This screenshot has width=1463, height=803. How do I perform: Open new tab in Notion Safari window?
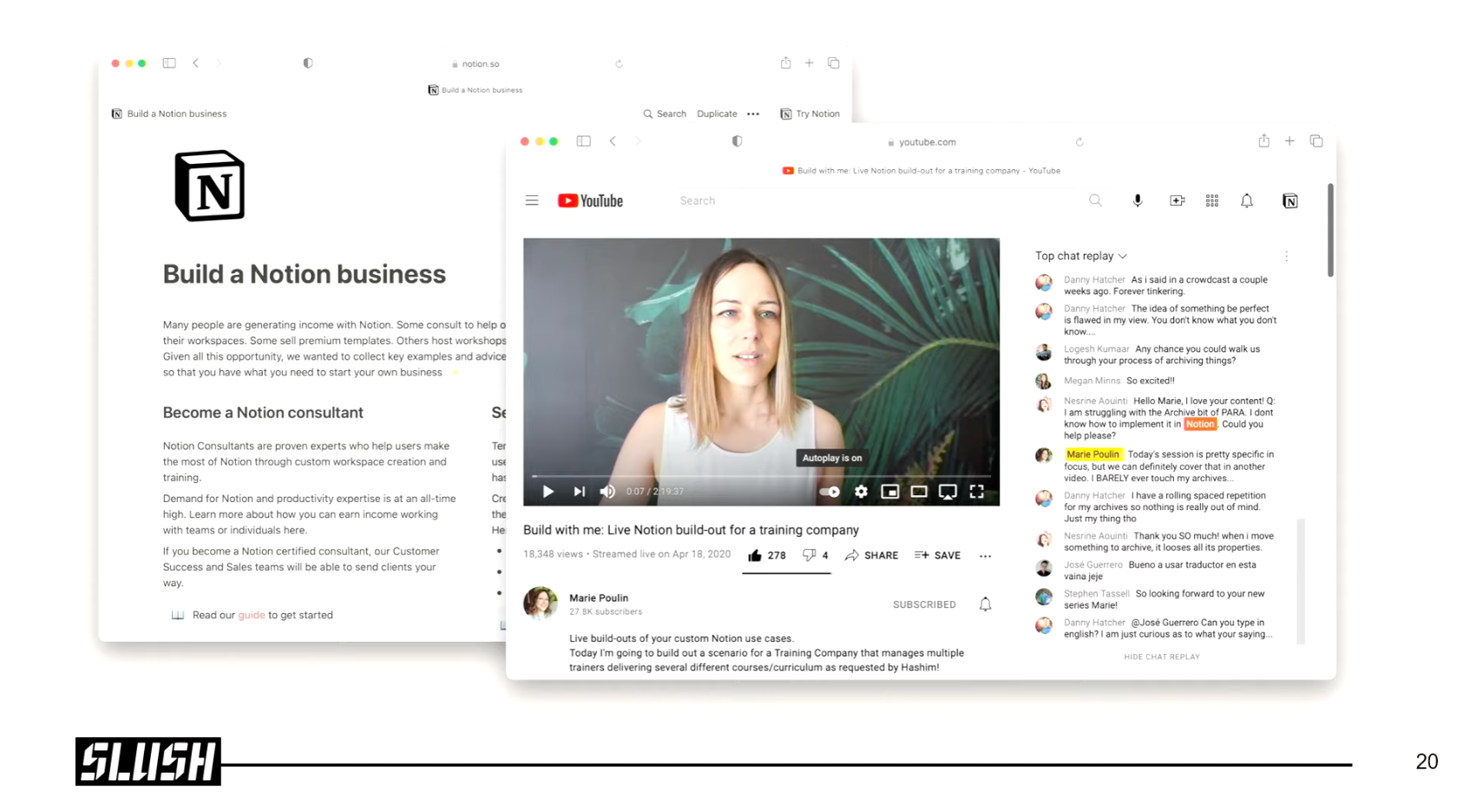point(809,62)
